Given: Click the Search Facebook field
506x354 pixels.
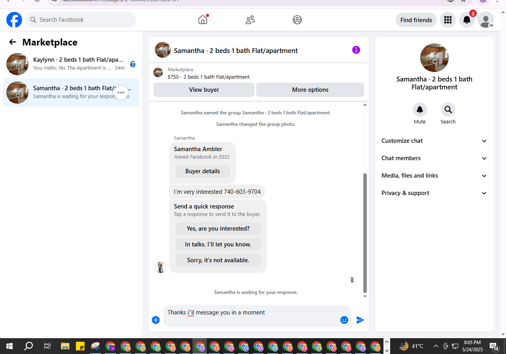Looking at the screenshot, I should pos(81,20).
